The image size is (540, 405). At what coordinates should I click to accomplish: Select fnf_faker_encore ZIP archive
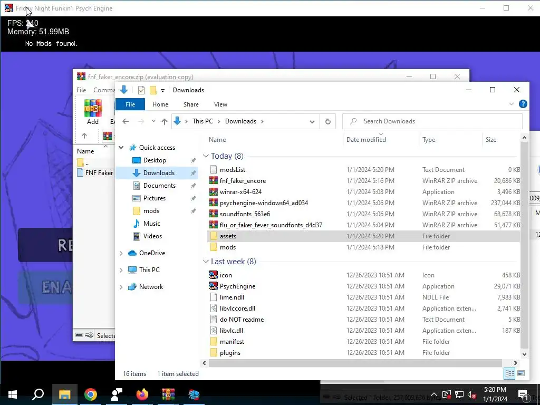[243, 181]
